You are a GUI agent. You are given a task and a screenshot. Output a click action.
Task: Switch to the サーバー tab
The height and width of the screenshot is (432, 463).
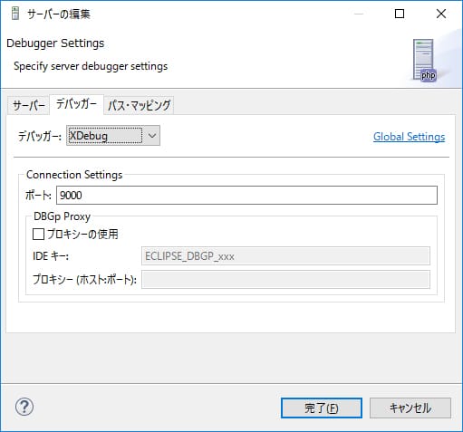29,106
